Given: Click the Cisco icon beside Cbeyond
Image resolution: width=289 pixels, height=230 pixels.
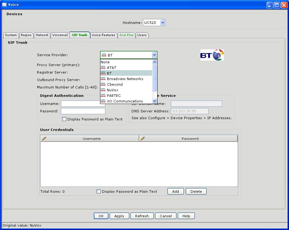Looking at the screenshot, I should coord(103,84).
